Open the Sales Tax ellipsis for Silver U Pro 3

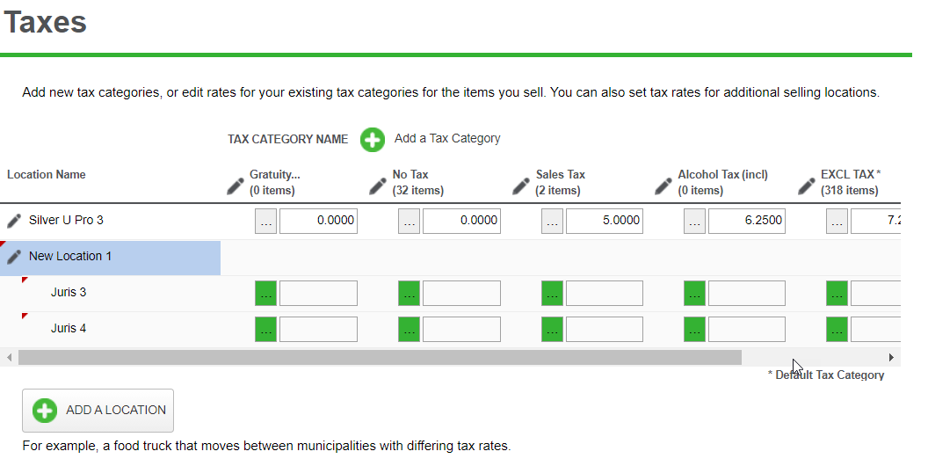pos(552,221)
